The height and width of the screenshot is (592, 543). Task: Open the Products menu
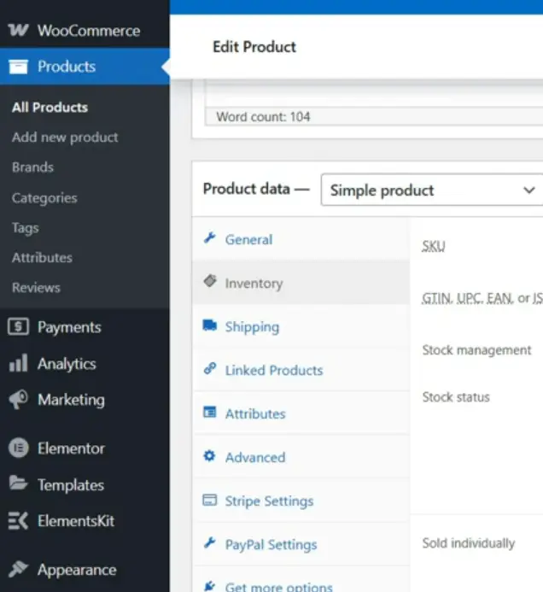(x=85, y=67)
